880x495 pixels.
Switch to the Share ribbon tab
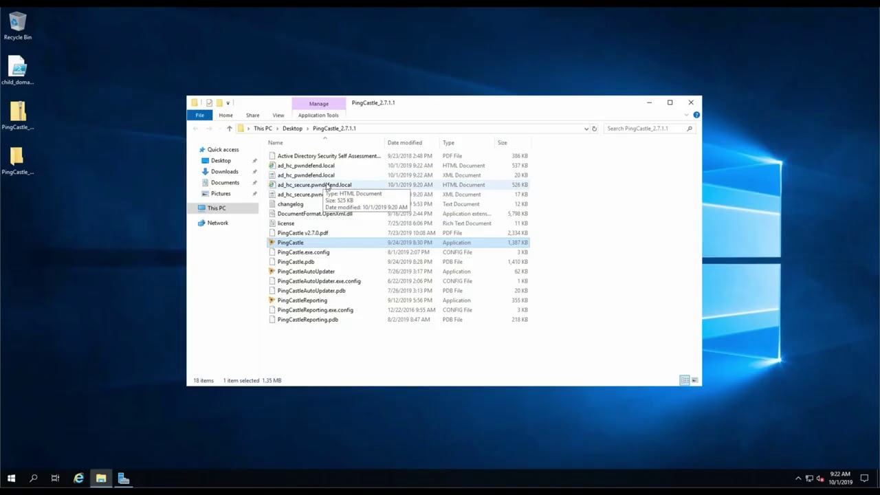[x=252, y=115]
